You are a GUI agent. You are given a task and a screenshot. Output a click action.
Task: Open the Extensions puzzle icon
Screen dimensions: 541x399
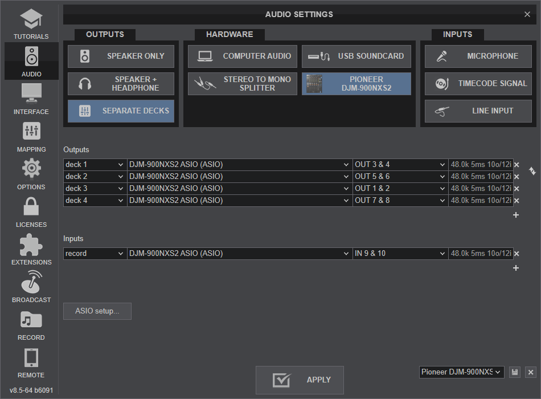pos(31,249)
